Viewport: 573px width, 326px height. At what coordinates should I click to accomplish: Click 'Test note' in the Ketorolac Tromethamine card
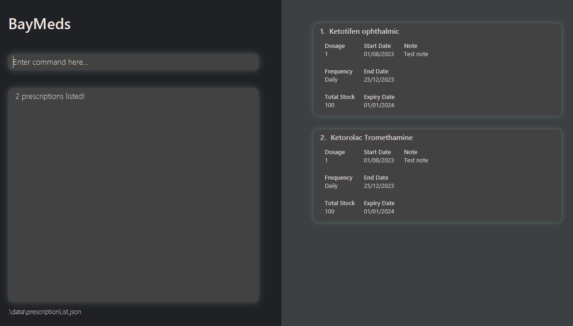pos(416,160)
